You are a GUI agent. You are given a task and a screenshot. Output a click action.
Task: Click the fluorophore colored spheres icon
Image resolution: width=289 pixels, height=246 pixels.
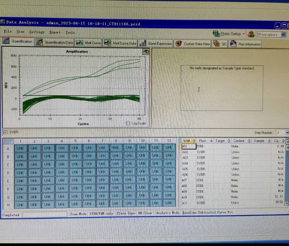[x=251, y=34]
